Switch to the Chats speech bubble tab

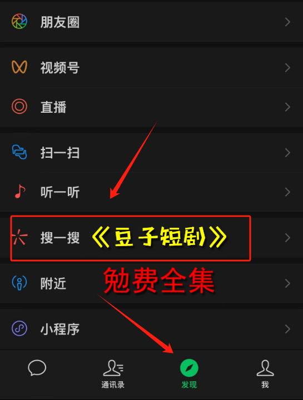coord(37,368)
